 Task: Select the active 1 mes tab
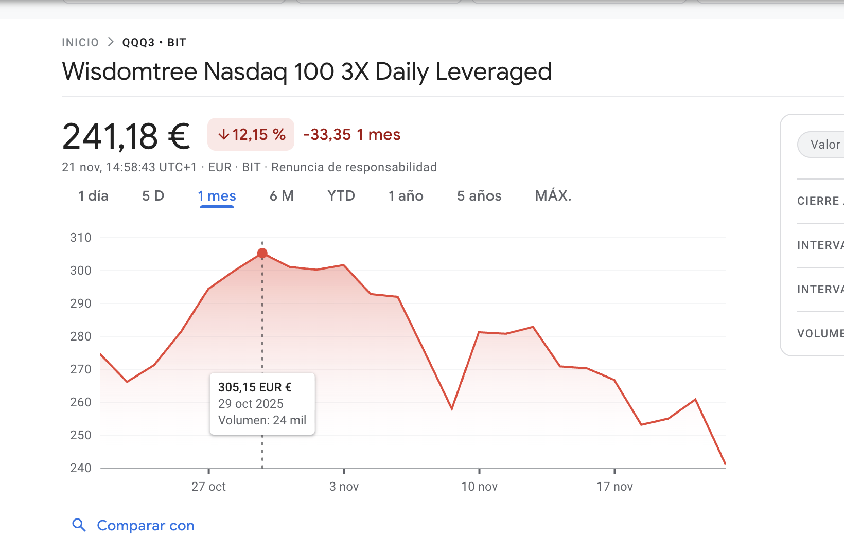217,196
